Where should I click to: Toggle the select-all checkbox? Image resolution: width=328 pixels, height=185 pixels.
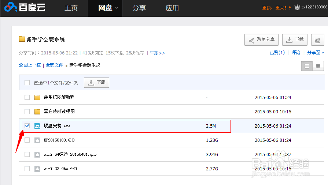coord(27,83)
